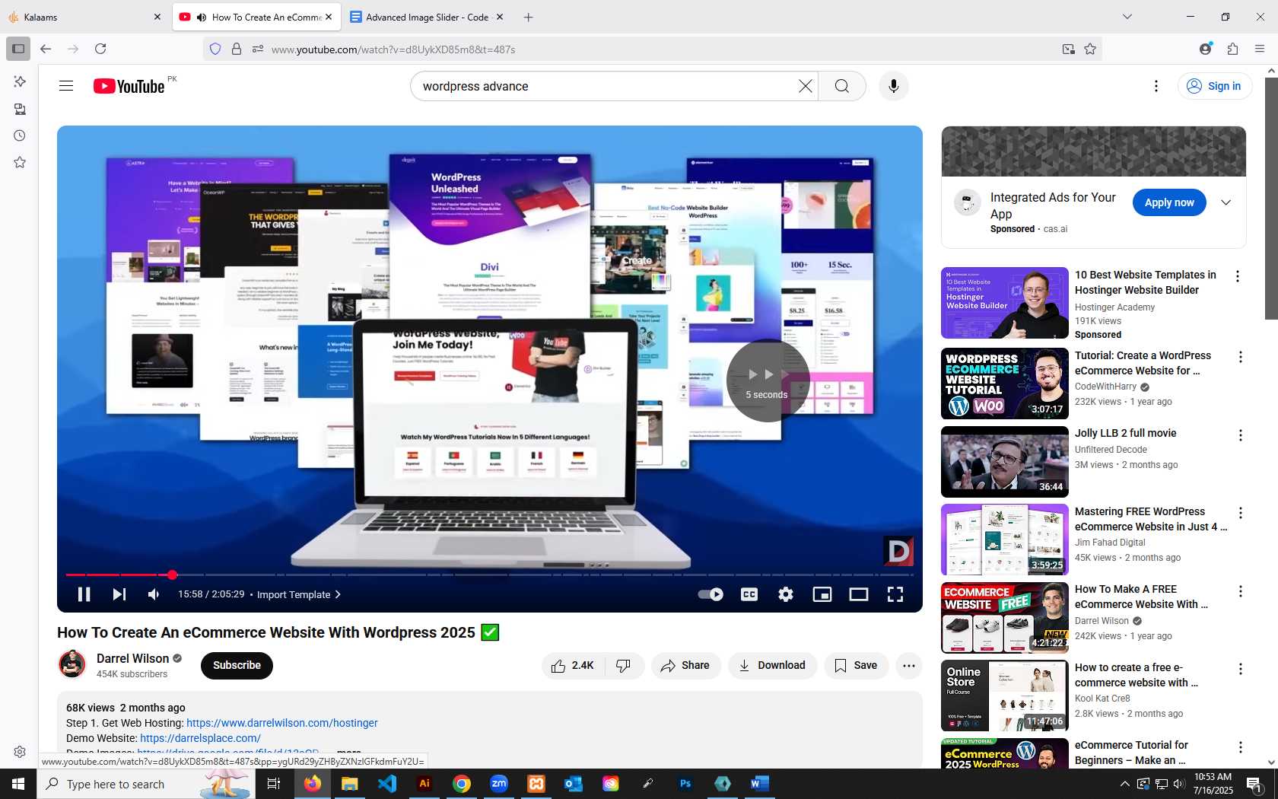The image size is (1278, 799).
Task: Open Google Chrome from taskbar
Action: tap(462, 784)
